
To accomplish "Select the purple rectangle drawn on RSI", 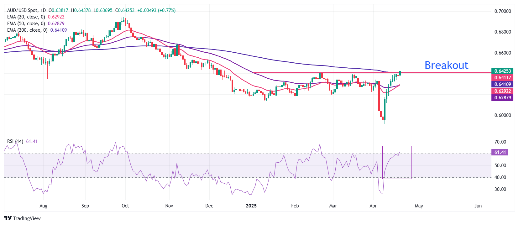I will point(397,146).
